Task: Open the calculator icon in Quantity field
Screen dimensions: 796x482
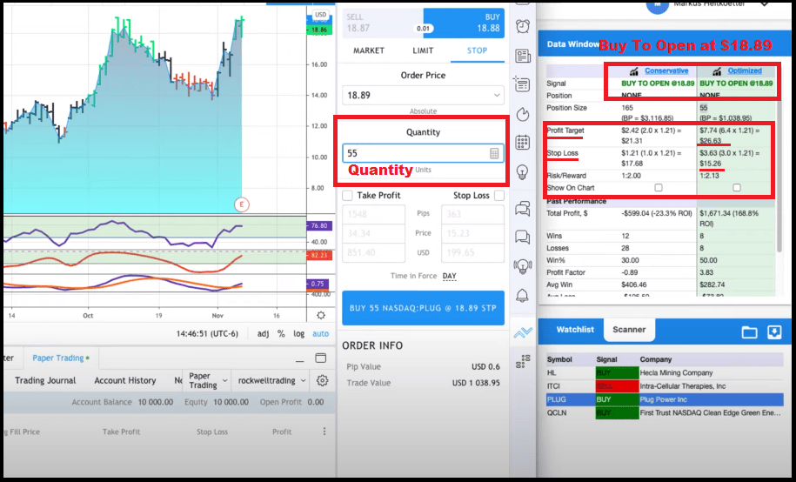Action: point(494,153)
